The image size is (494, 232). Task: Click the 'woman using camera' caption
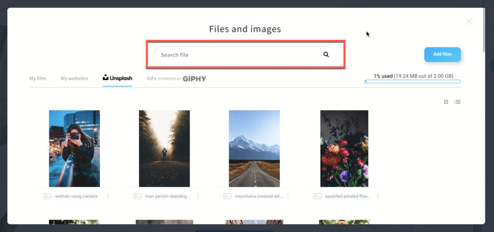tap(76, 196)
